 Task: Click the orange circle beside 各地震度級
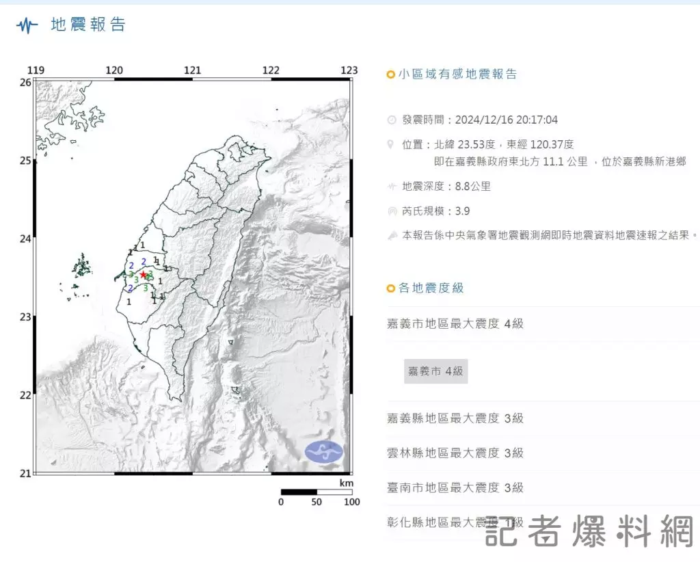390,289
